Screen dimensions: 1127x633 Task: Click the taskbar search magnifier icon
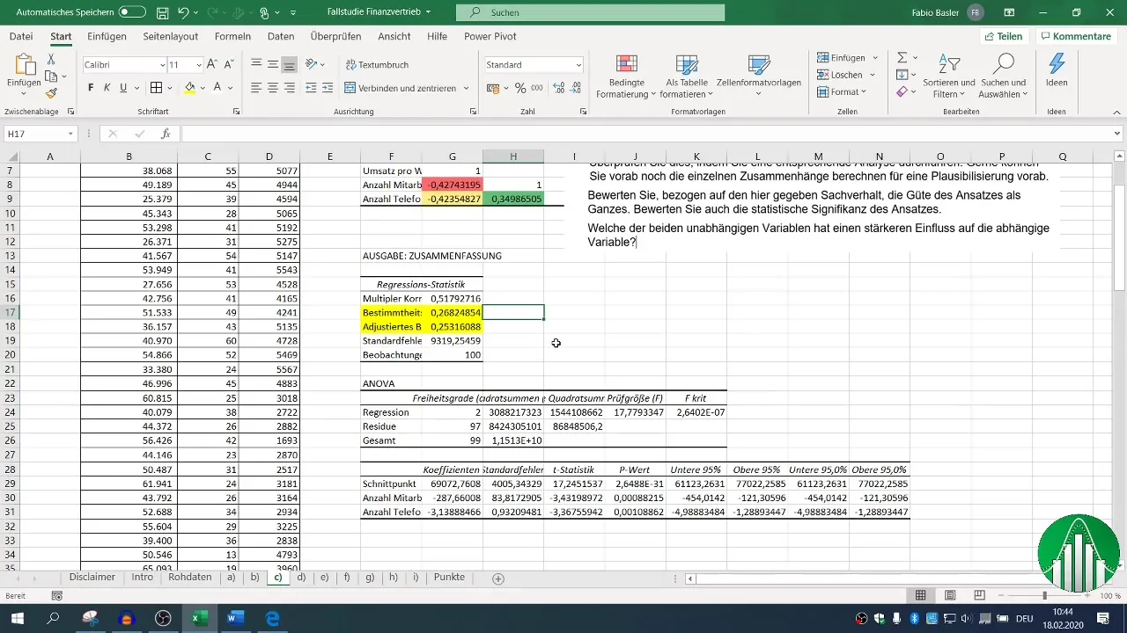[x=53, y=618]
